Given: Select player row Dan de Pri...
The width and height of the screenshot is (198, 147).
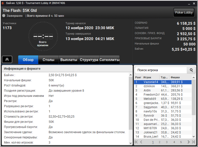Looking at the screenshot, I should pyautogui.click(x=163, y=120).
